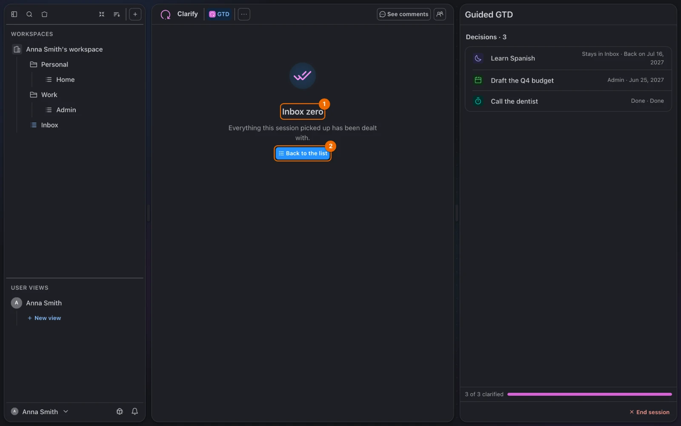Open See comments
Screen dimensions: 681x426
[x=403, y=14]
